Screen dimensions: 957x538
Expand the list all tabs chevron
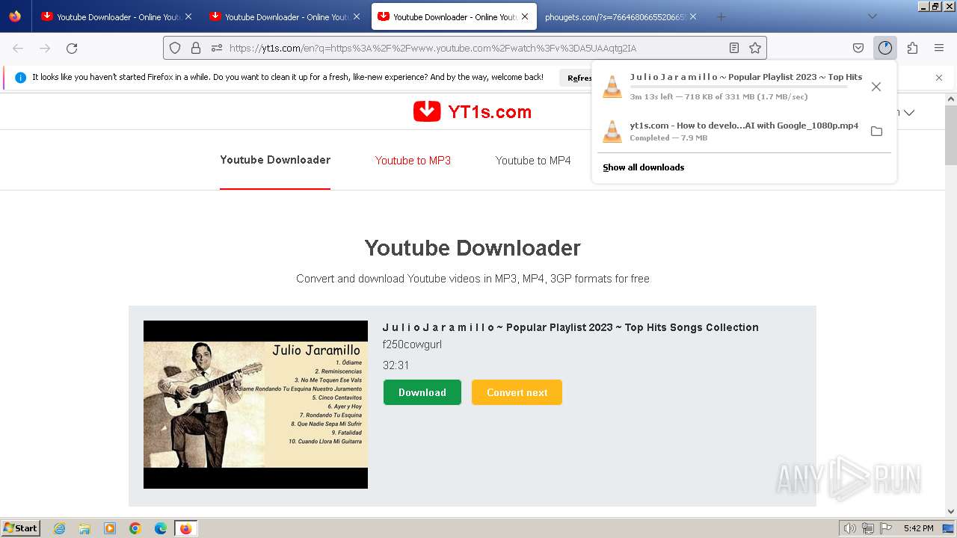click(873, 16)
